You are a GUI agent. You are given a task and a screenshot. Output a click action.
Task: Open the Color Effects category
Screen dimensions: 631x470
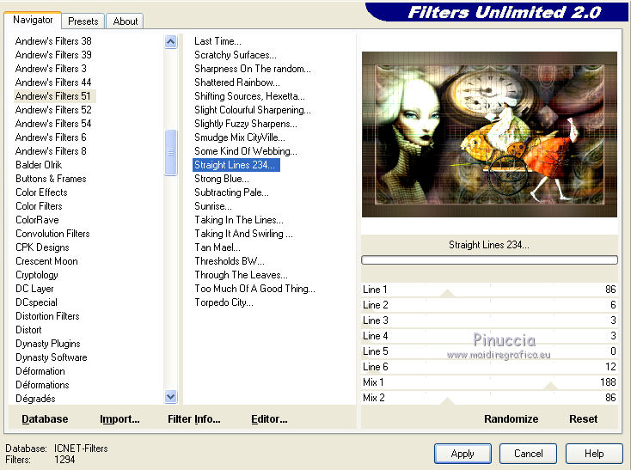41,192
